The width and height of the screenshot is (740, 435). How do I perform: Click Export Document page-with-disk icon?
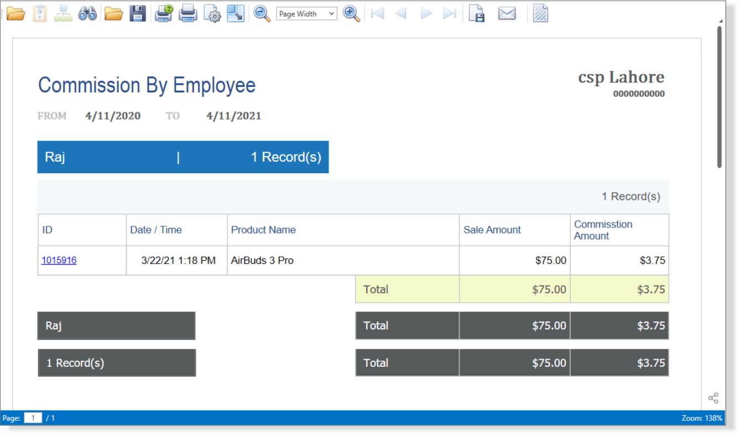(x=476, y=13)
